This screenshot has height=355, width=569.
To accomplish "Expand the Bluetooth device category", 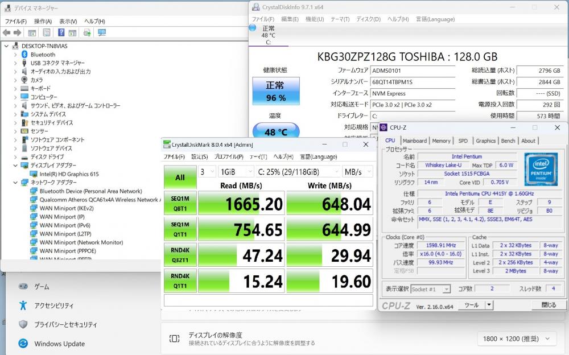I will click(x=15, y=55).
